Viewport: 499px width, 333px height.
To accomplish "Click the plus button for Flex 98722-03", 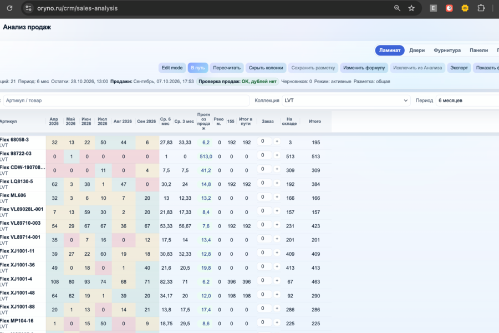I will tap(277, 155).
